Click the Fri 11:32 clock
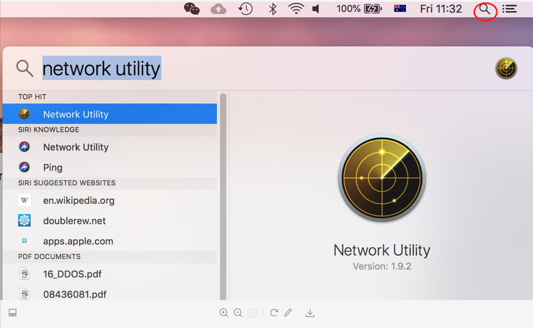This screenshot has height=328, width=533. 440,9
